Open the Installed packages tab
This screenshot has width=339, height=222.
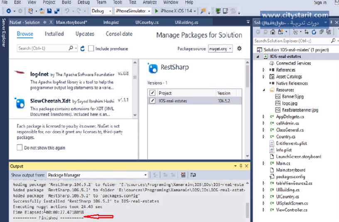tap(54, 34)
